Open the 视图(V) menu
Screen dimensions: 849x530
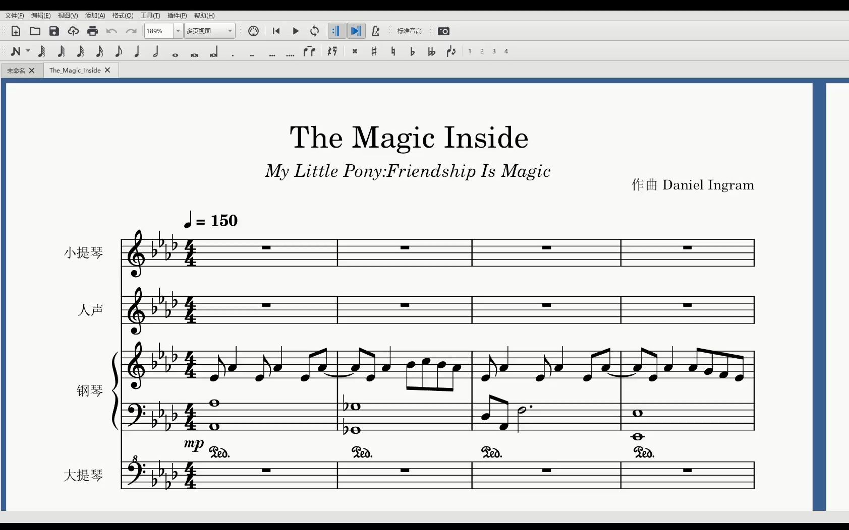point(68,16)
